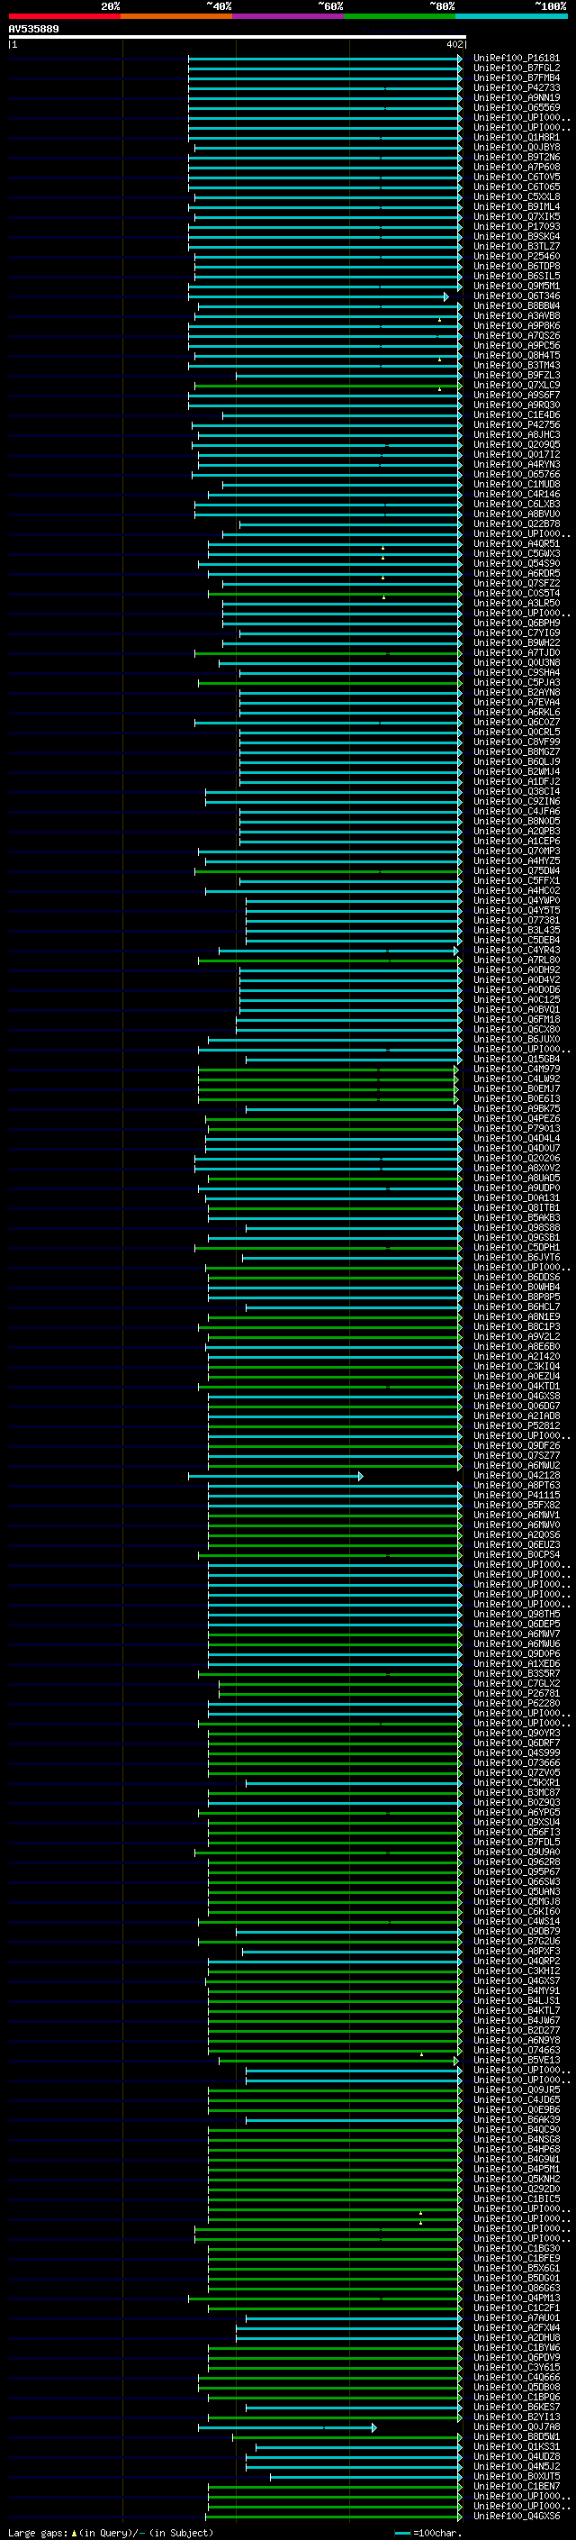This screenshot has width=576, height=2540.
Task: Select the UniRef100_A9P8K6 label
Action: [517, 325]
